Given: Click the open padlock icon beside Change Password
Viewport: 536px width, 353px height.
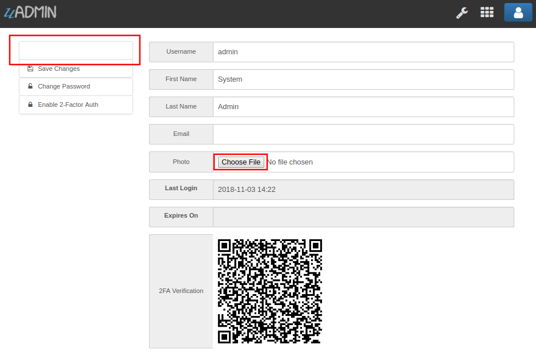Looking at the screenshot, I should click(x=30, y=86).
